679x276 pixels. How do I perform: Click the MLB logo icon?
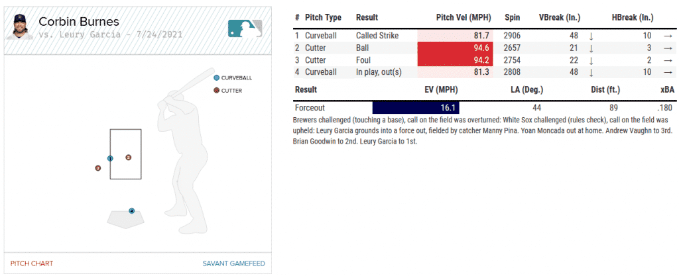pos(245,28)
